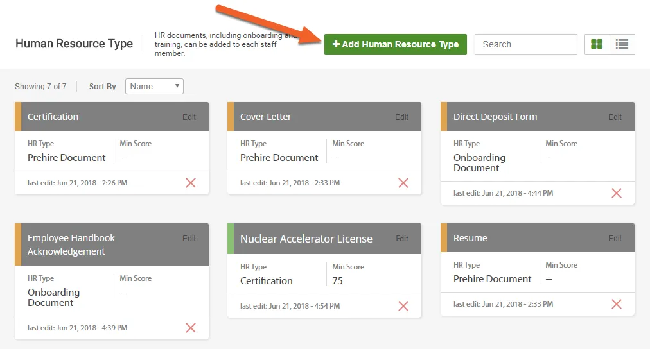
Task: Click the Sort By label
Action: (102, 87)
